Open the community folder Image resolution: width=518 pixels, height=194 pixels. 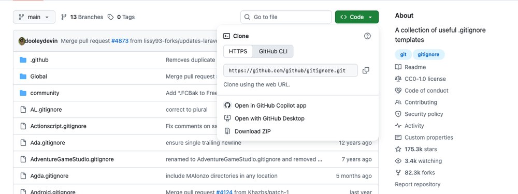click(x=45, y=93)
